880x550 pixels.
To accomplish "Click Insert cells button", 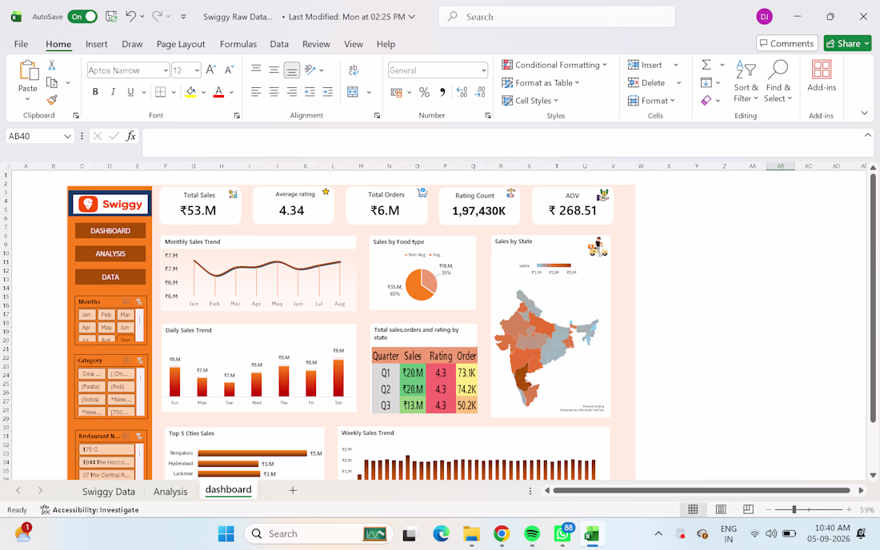I will [x=645, y=65].
